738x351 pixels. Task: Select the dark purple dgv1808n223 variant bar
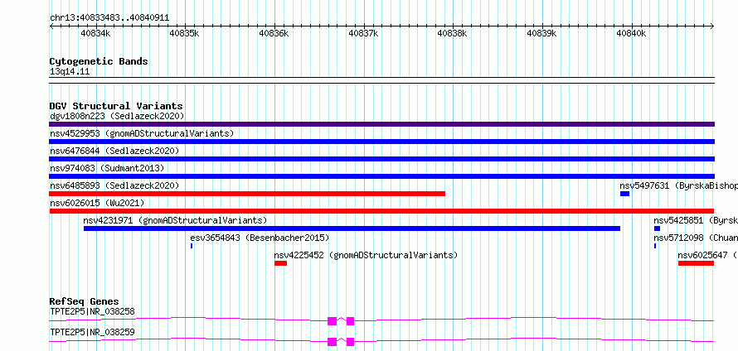click(381, 124)
